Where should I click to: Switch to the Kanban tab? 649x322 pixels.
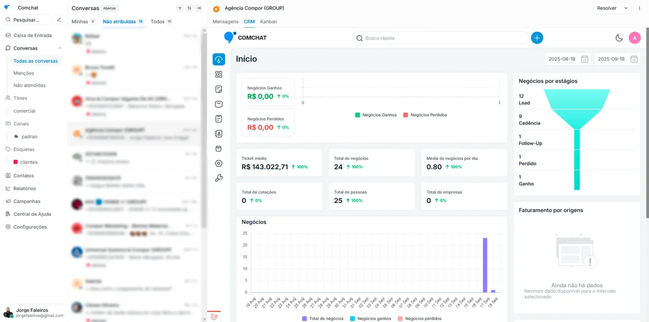pyautogui.click(x=268, y=21)
